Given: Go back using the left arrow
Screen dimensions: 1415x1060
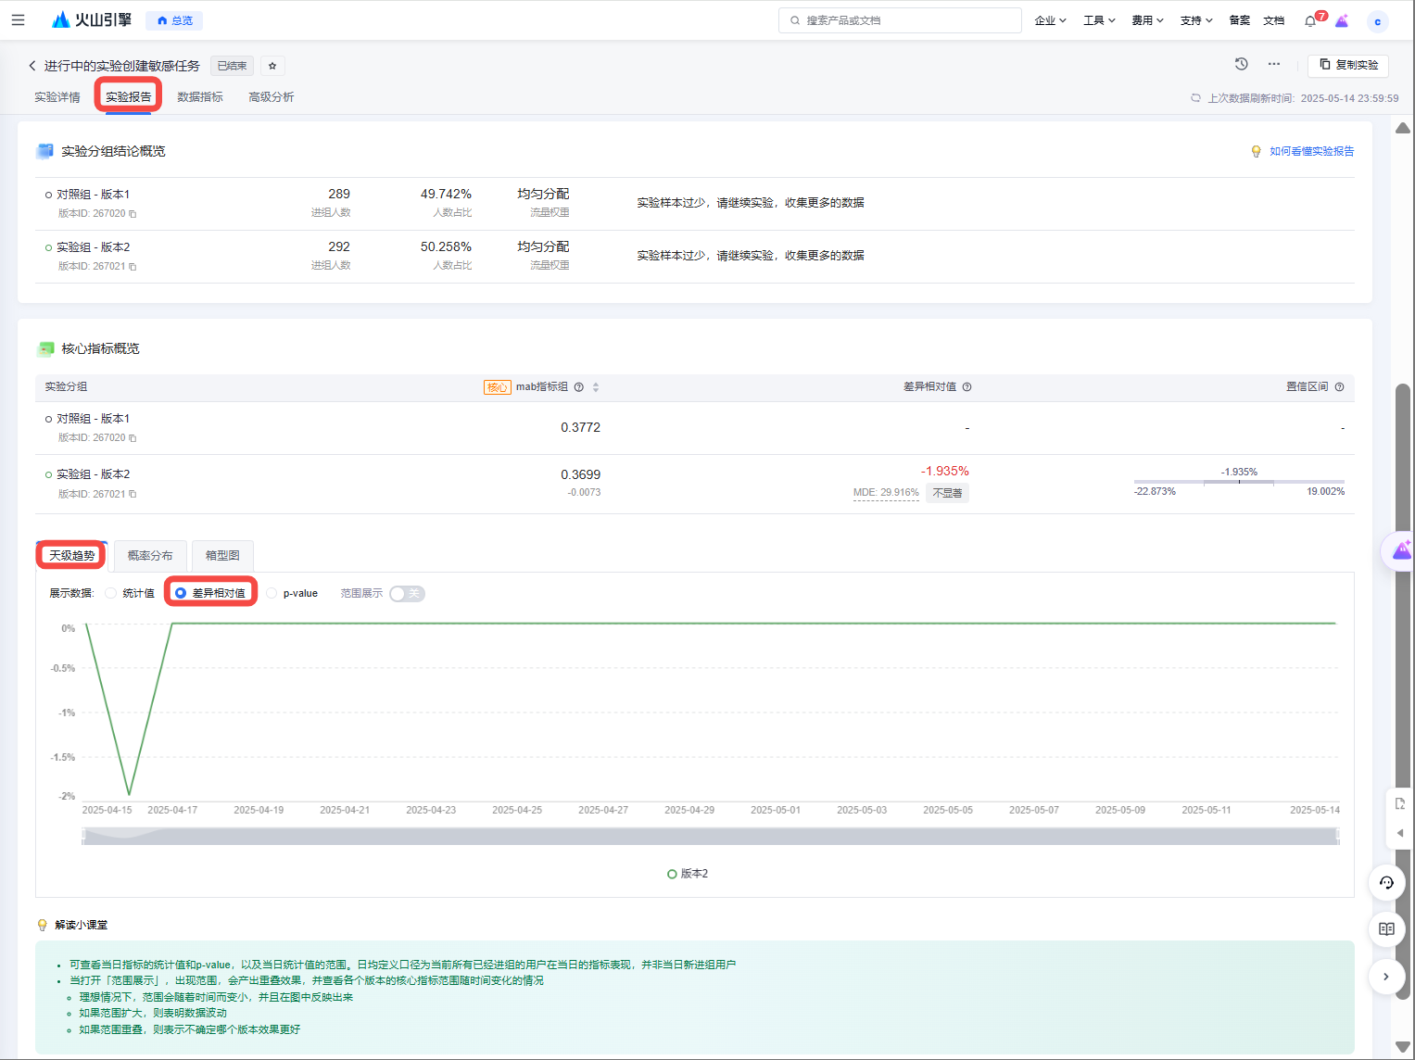Looking at the screenshot, I should [32, 66].
